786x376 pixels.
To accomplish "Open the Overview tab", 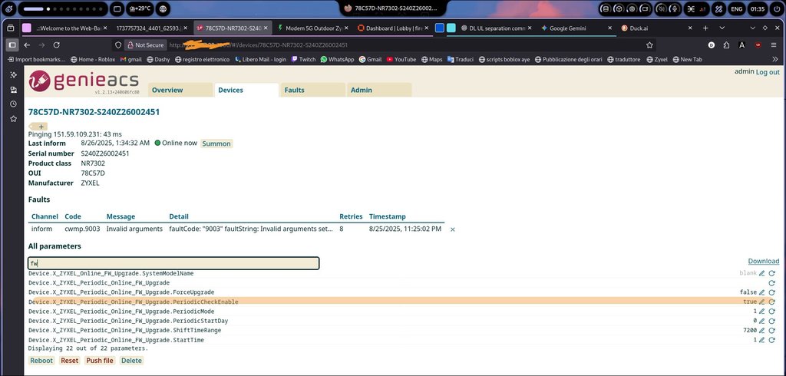I will (167, 90).
